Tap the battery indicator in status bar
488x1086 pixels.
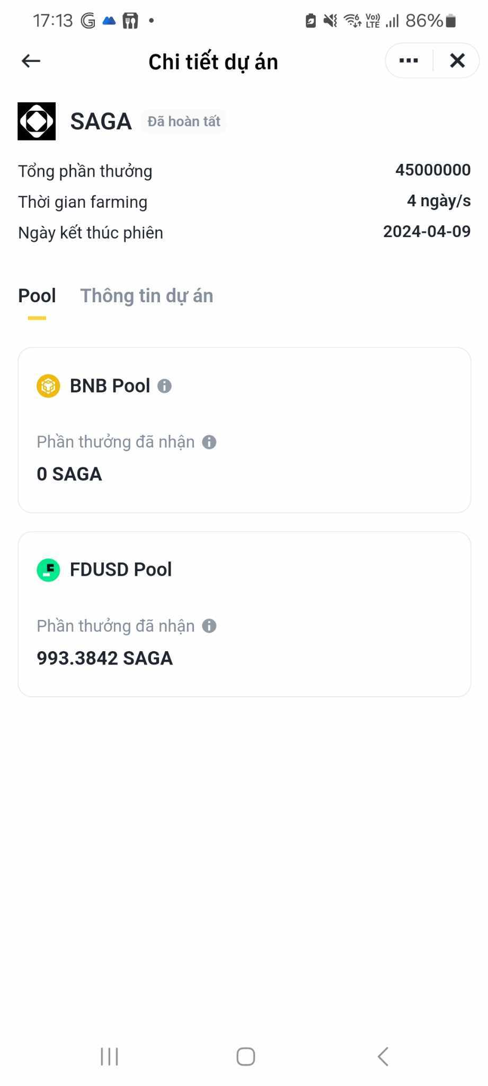450,21
